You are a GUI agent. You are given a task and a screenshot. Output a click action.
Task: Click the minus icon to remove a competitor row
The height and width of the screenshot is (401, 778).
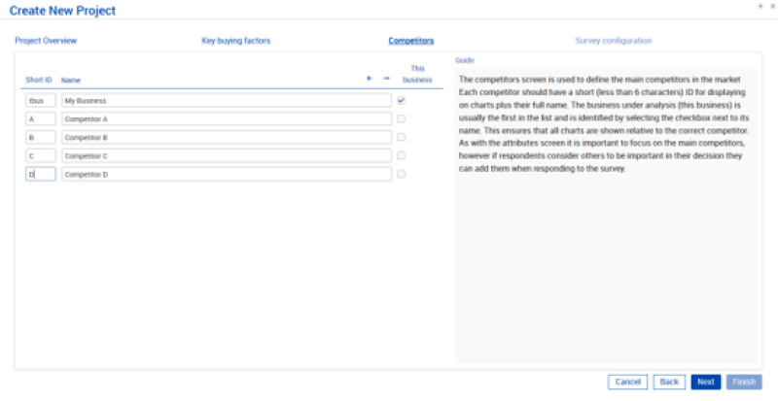(386, 78)
